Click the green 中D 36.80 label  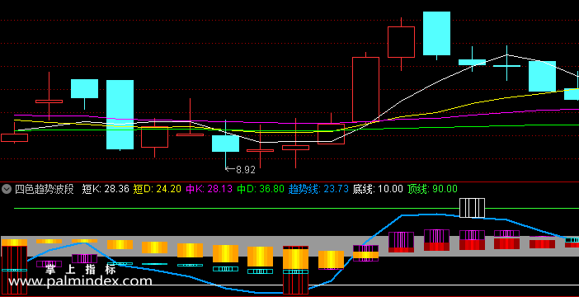tap(261, 190)
